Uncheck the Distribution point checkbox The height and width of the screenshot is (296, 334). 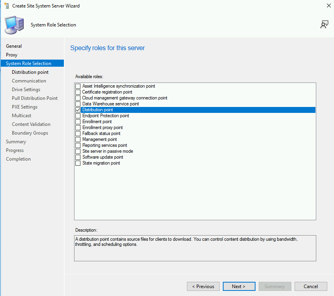tap(78, 110)
